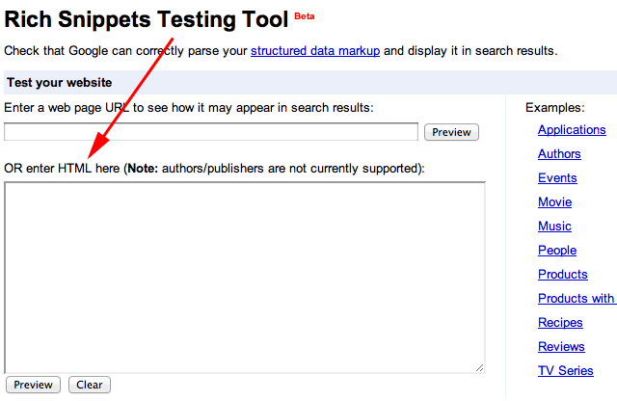The image size is (617, 401).
Task: Open the TV Series example link
Action: pos(566,371)
